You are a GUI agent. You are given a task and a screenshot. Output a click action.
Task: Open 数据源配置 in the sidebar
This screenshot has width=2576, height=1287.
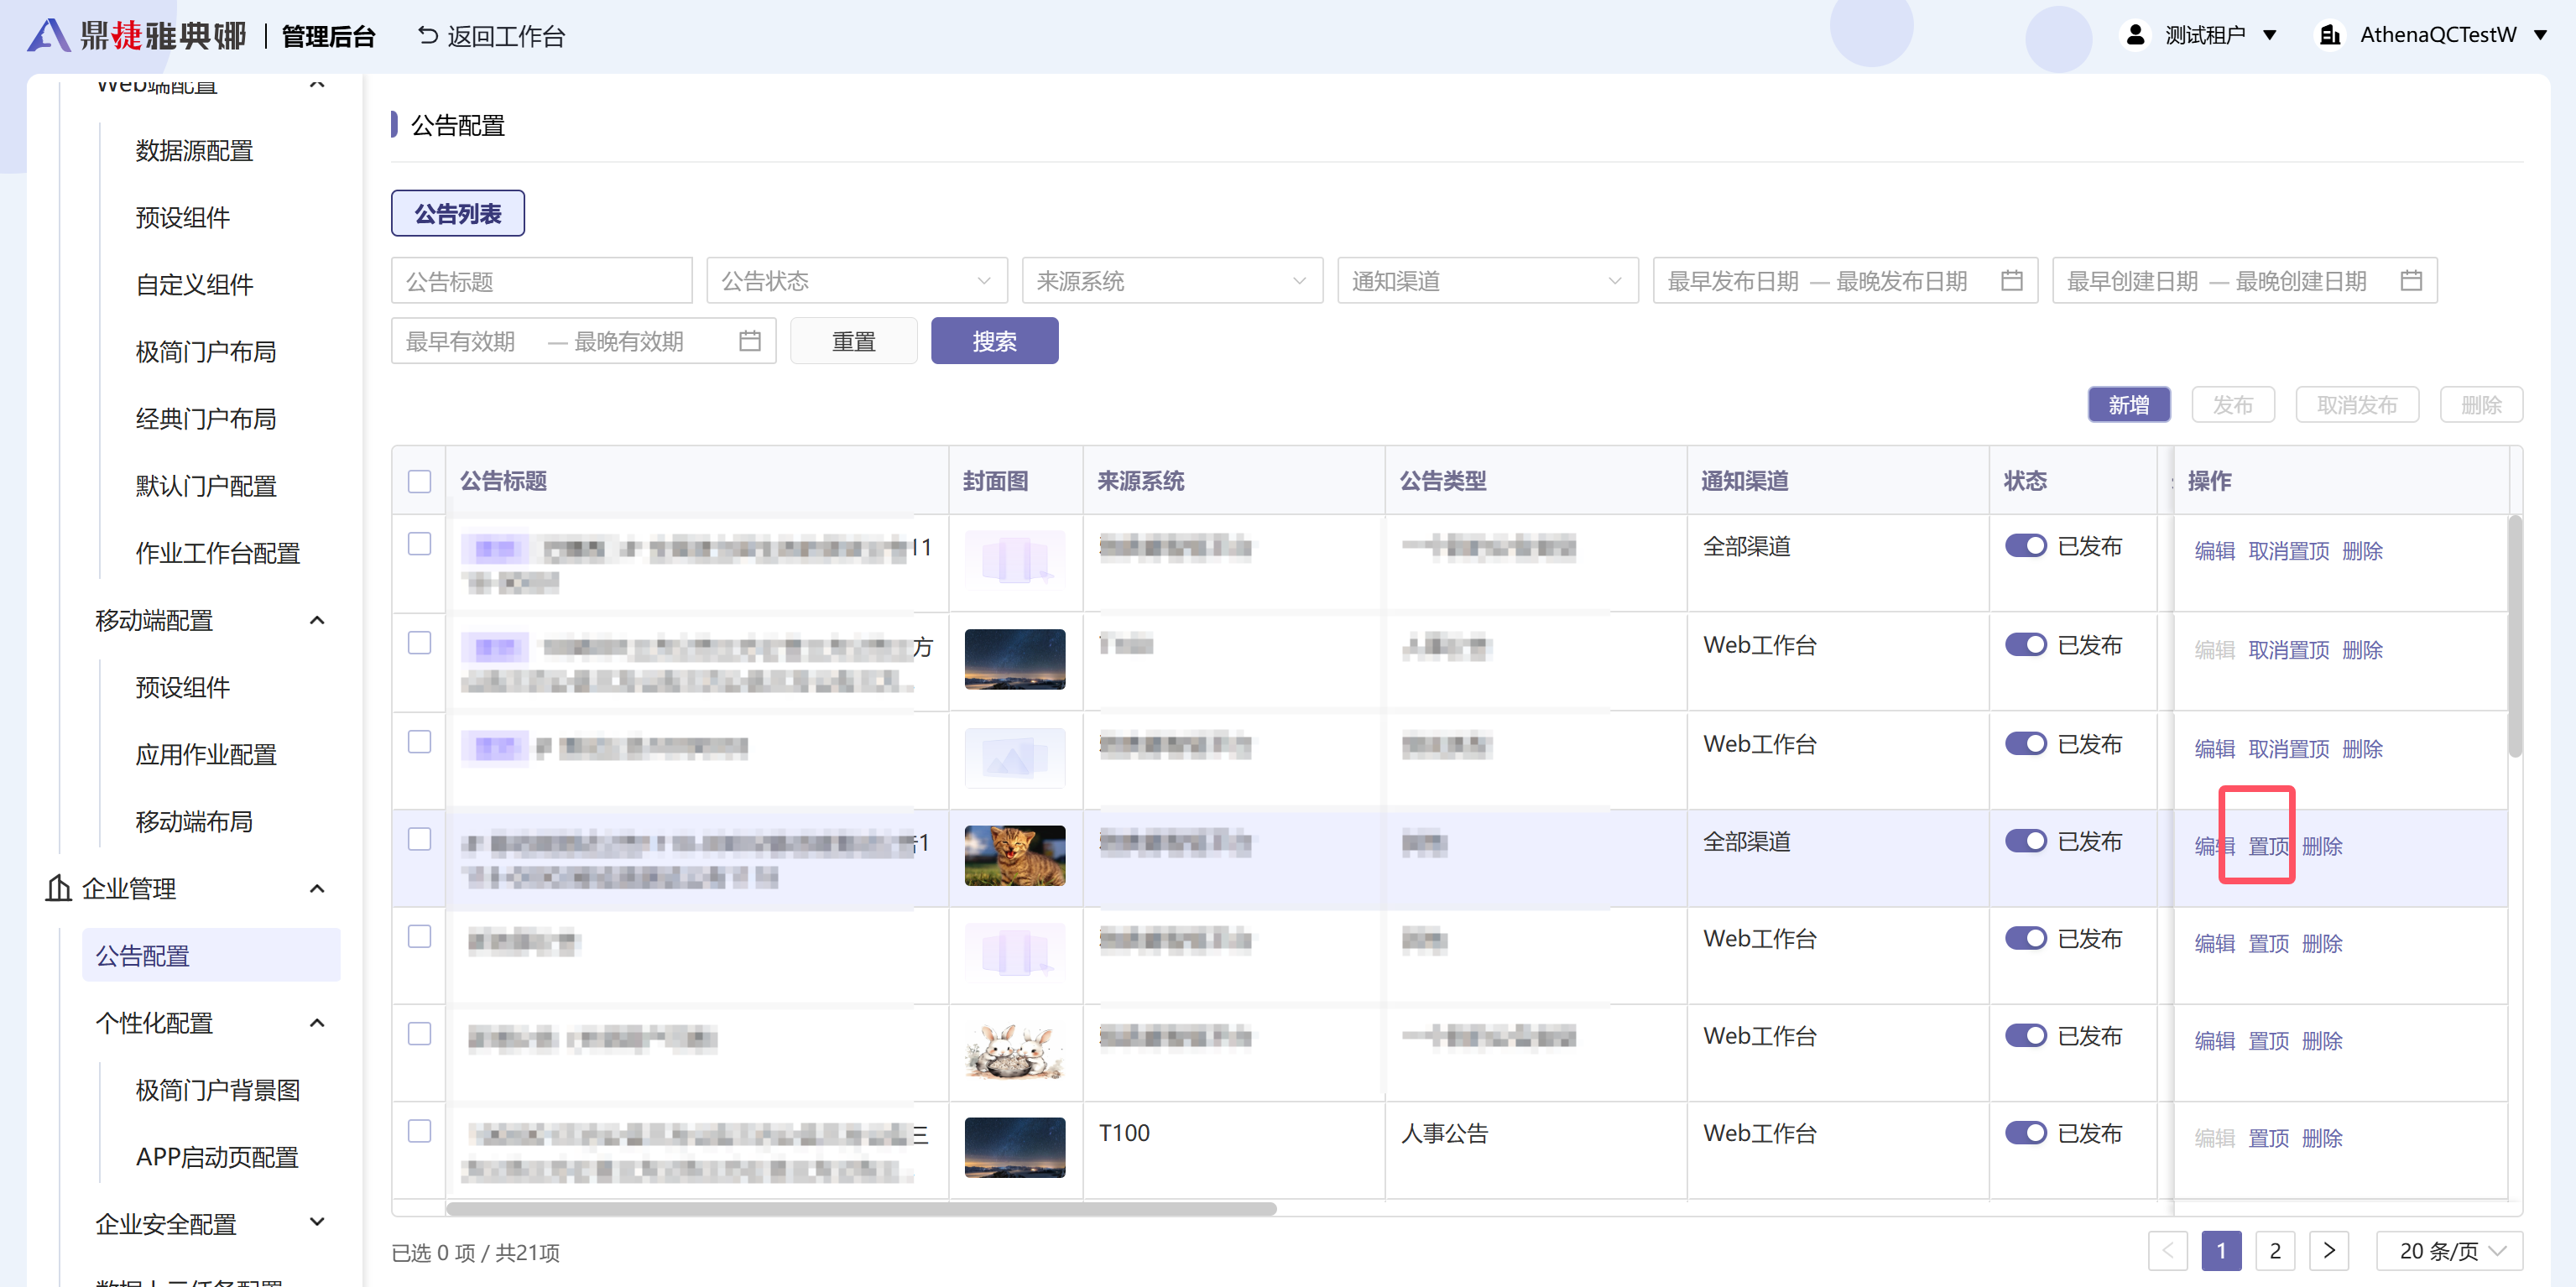pyautogui.click(x=195, y=151)
